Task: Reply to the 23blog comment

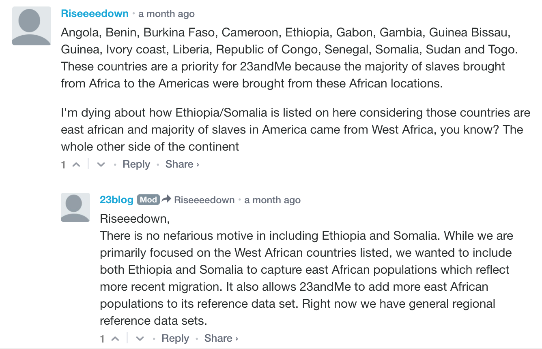Action: click(x=175, y=338)
